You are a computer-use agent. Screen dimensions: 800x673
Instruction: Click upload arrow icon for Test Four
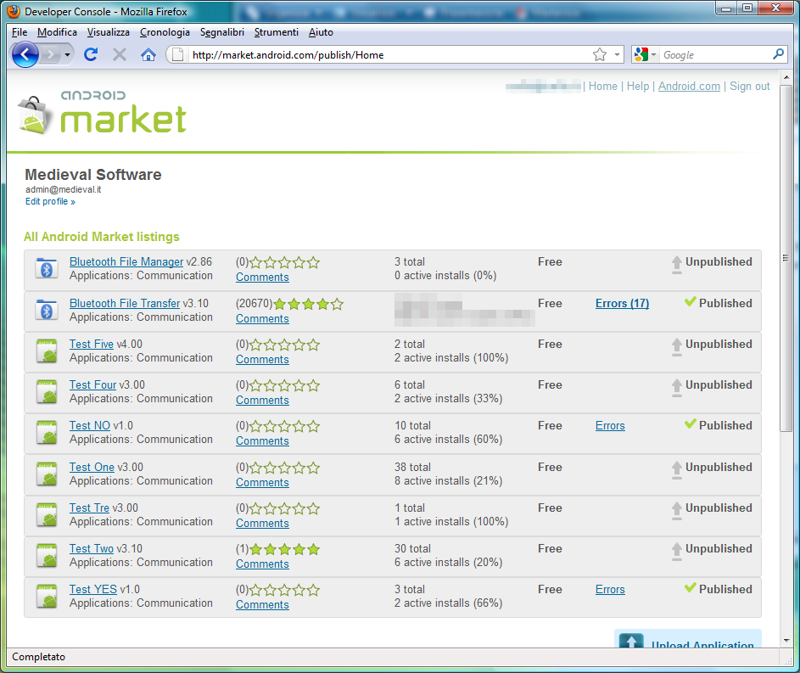tap(676, 388)
